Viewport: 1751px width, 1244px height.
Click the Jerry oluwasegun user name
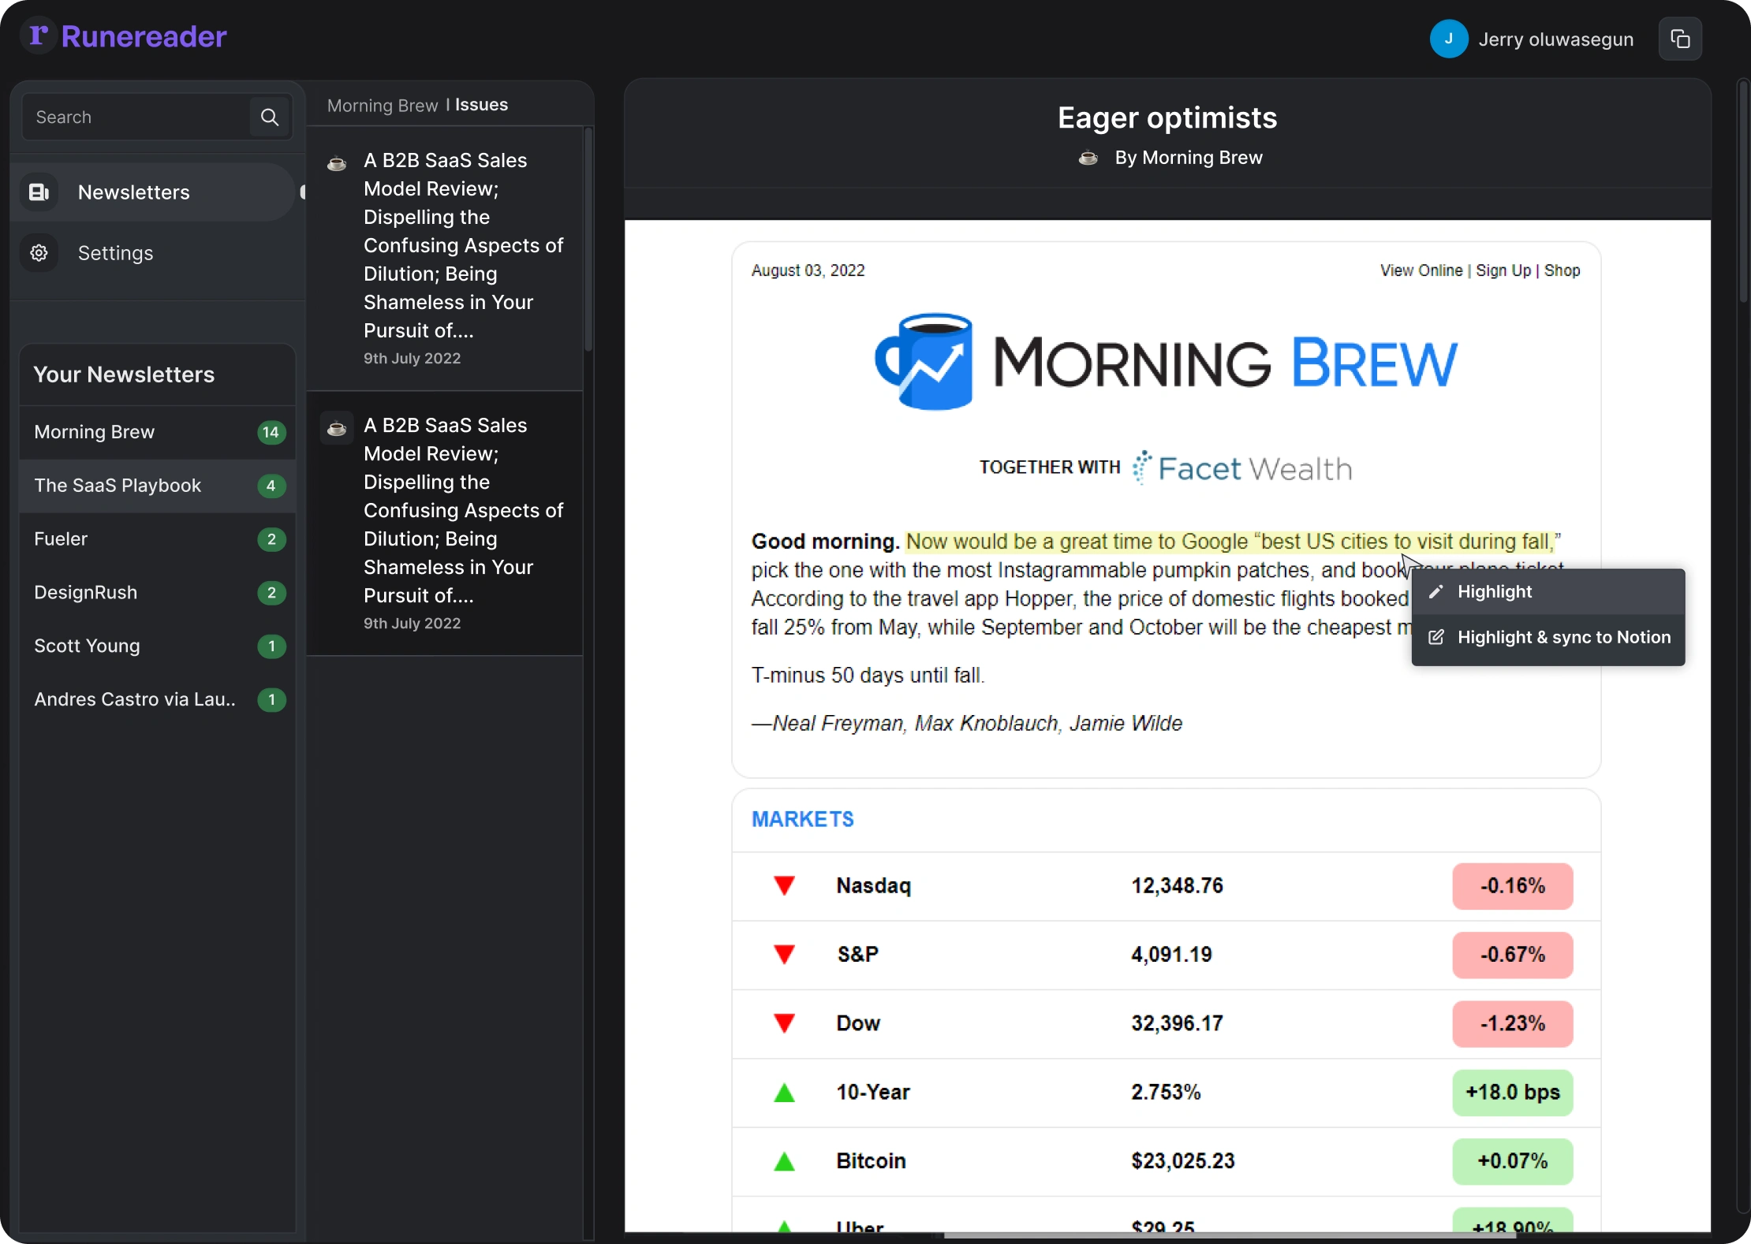(x=1555, y=39)
